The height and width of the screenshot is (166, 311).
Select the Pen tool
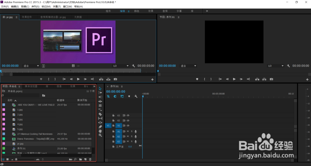point(100,127)
